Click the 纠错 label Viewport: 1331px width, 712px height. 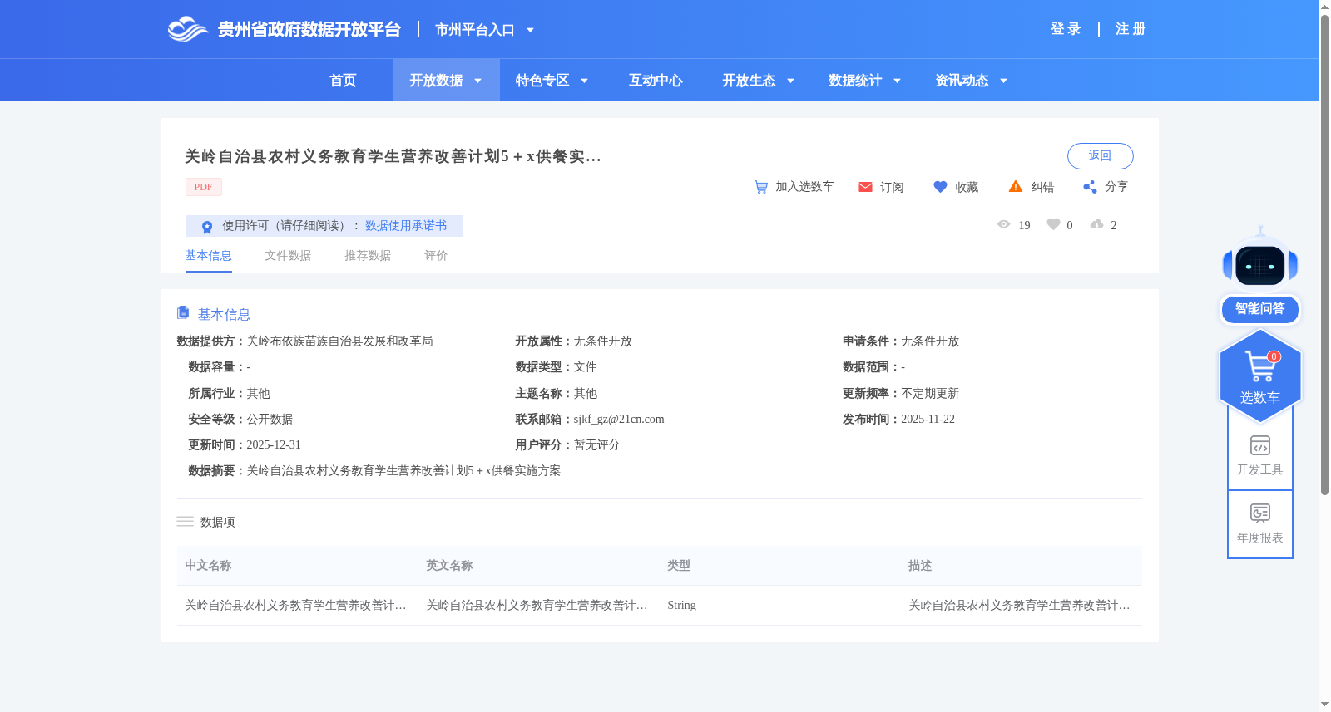click(x=1042, y=188)
